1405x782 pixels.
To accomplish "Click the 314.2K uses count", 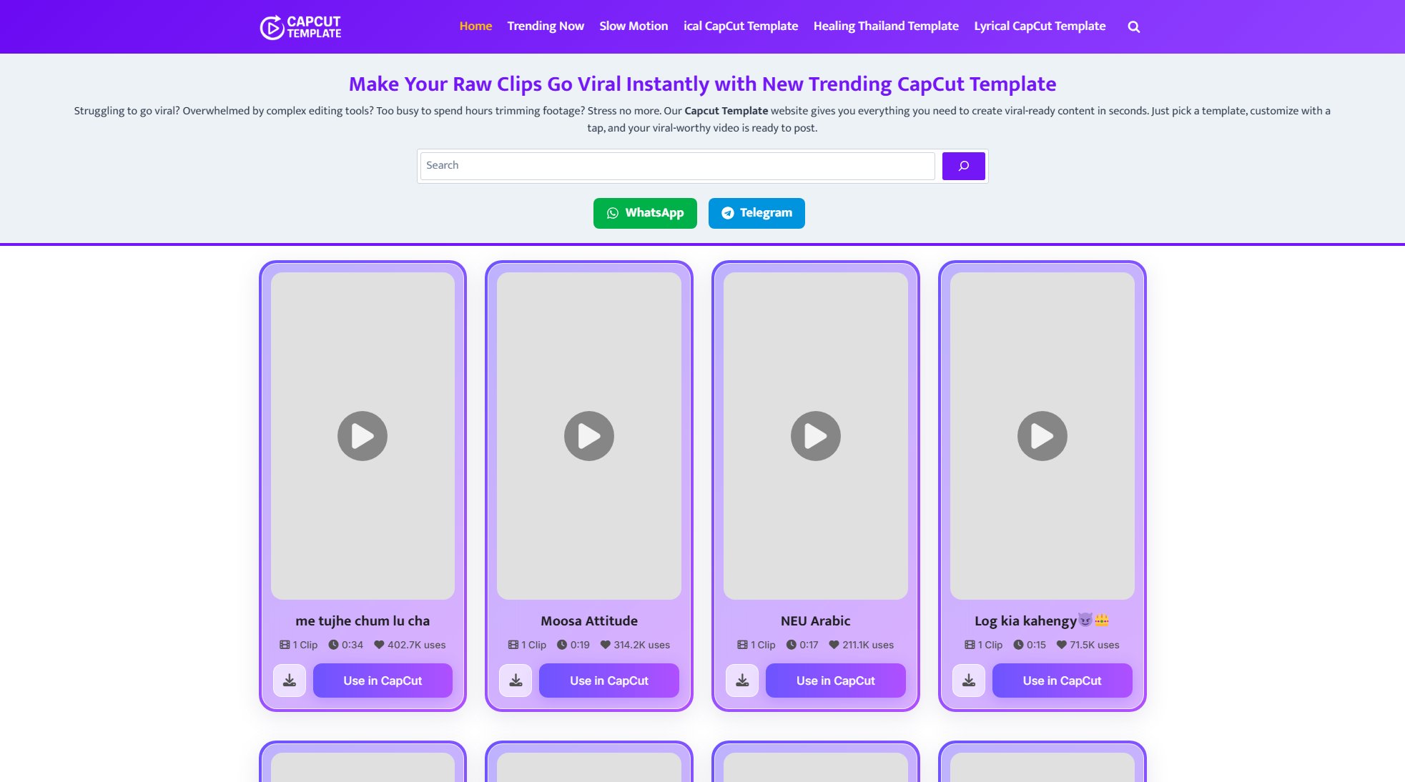I will (x=635, y=645).
